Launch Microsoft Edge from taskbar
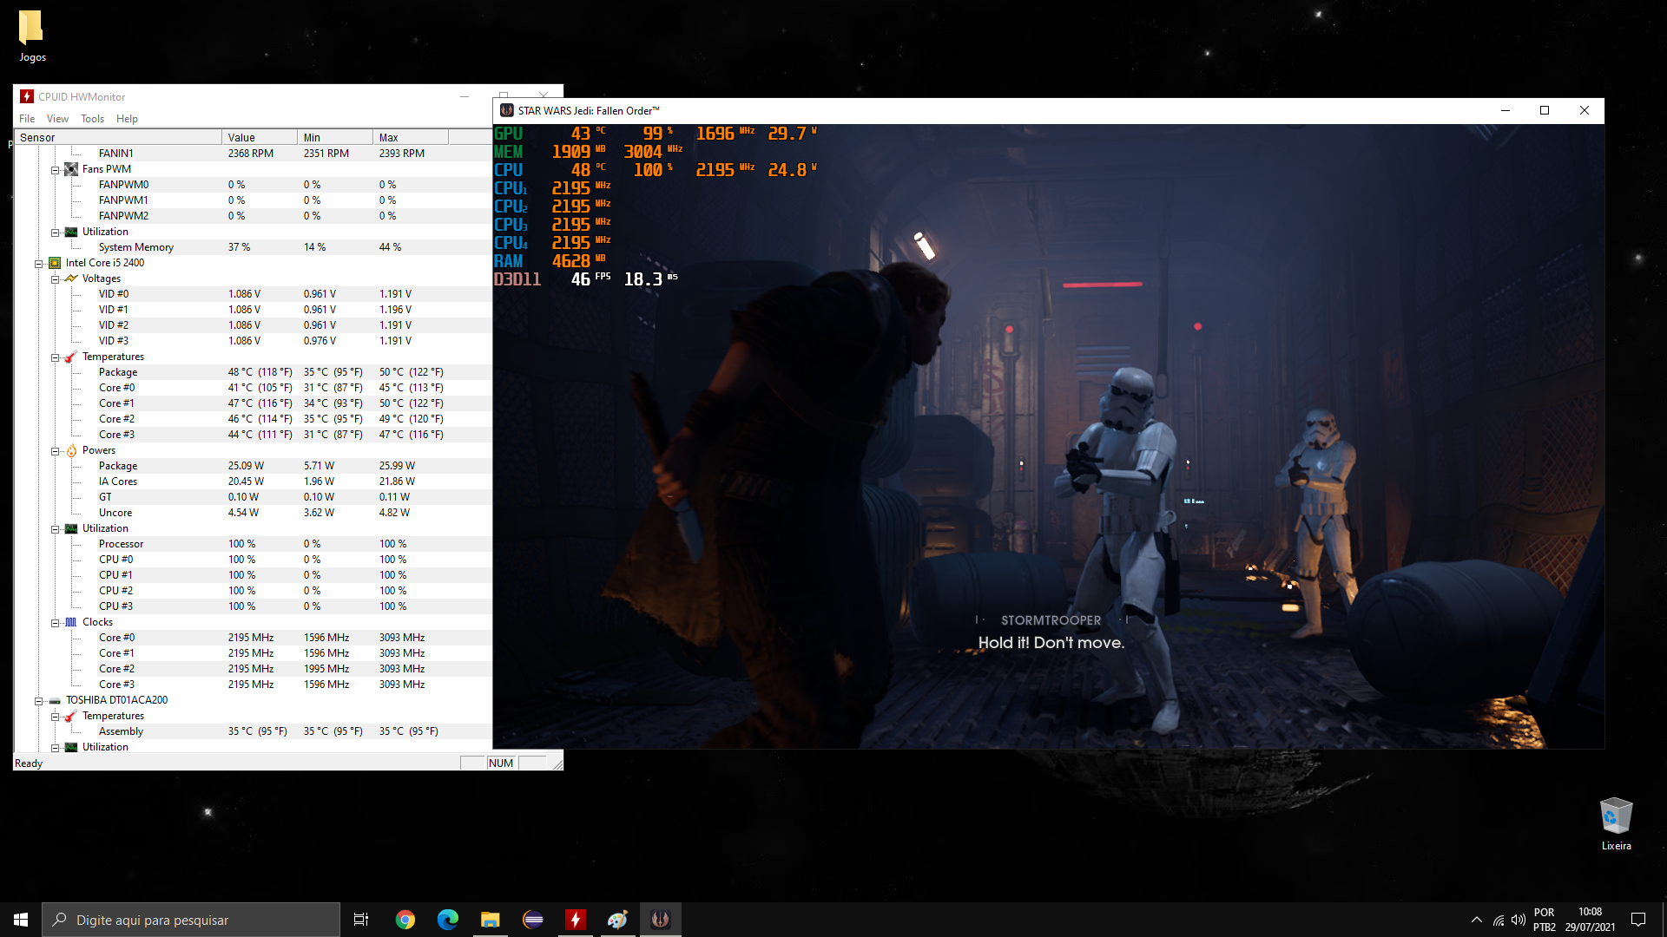Viewport: 1667px width, 937px height. tap(448, 920)
